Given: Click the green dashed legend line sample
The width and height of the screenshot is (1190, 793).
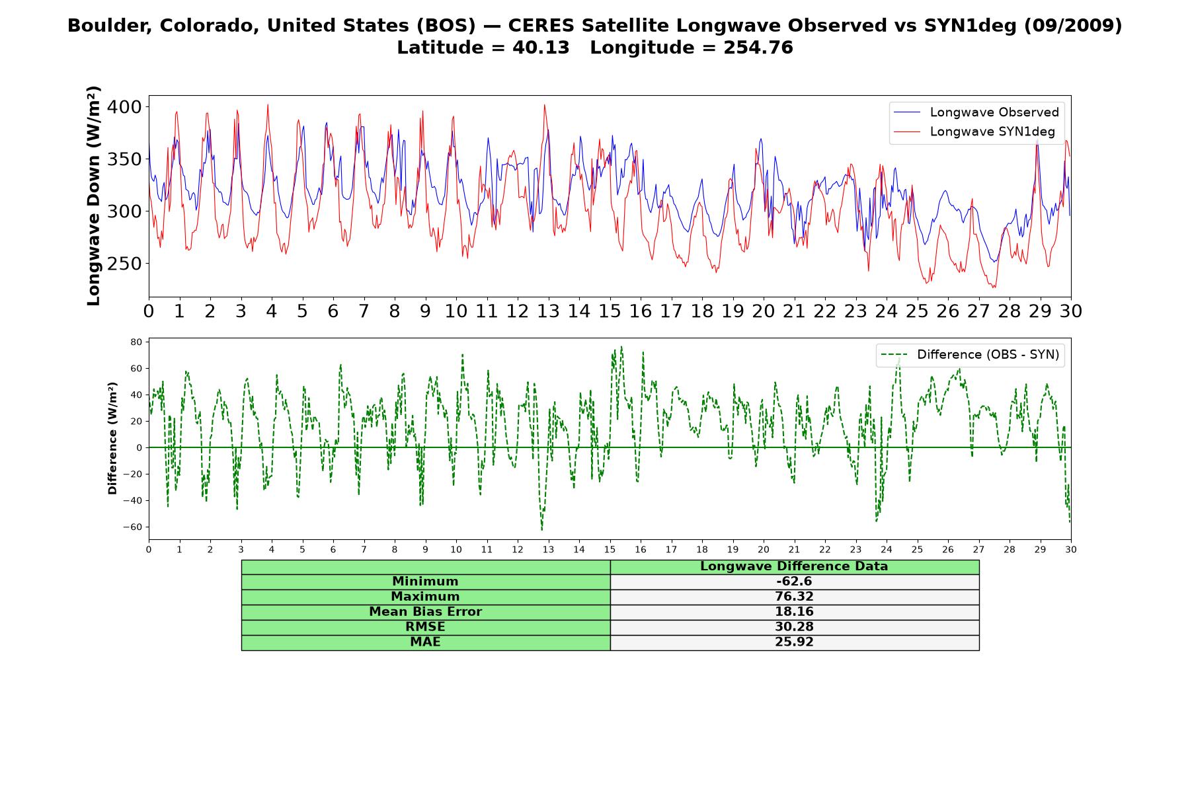Looking at the screenshot, I should coord(894,355).
